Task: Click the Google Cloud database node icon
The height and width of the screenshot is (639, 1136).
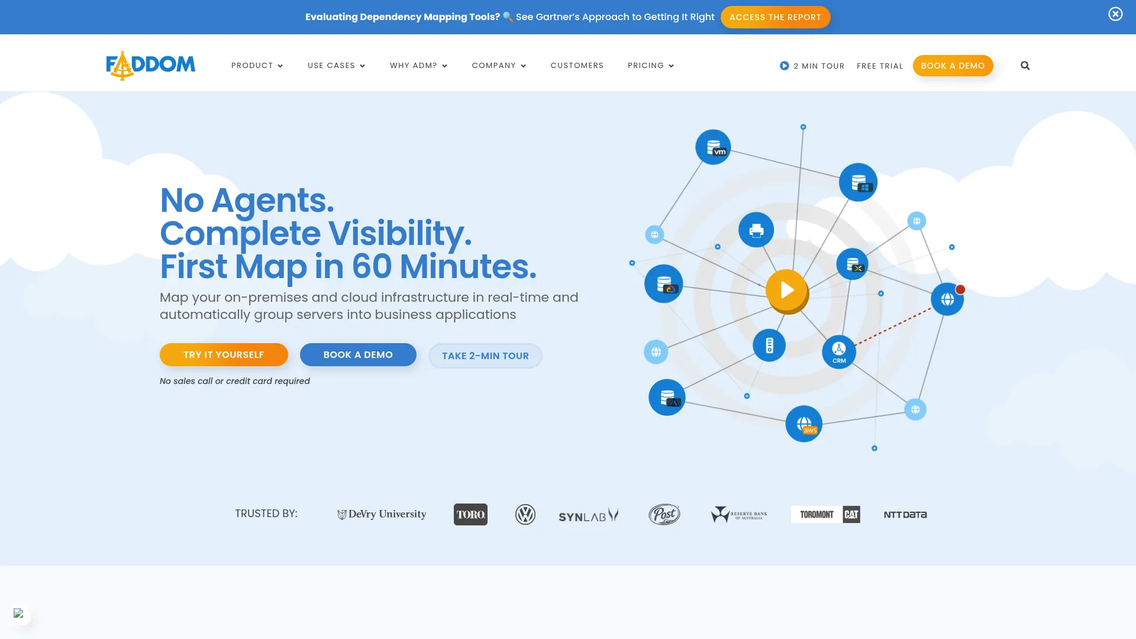Action: point(664,284)
